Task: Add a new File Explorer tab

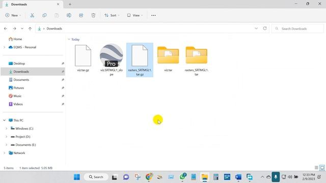Action: coord(70,5)
